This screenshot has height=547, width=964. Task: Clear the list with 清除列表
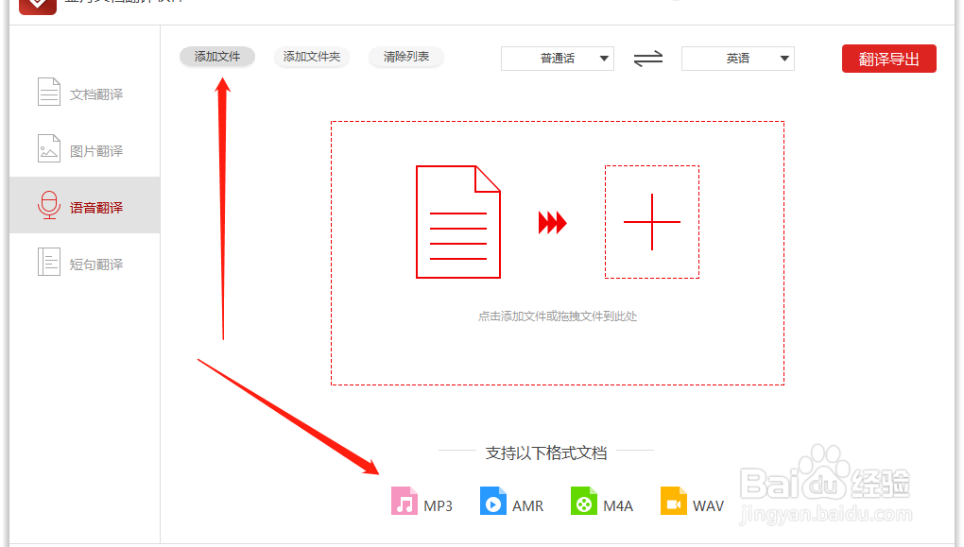[405, 57]
